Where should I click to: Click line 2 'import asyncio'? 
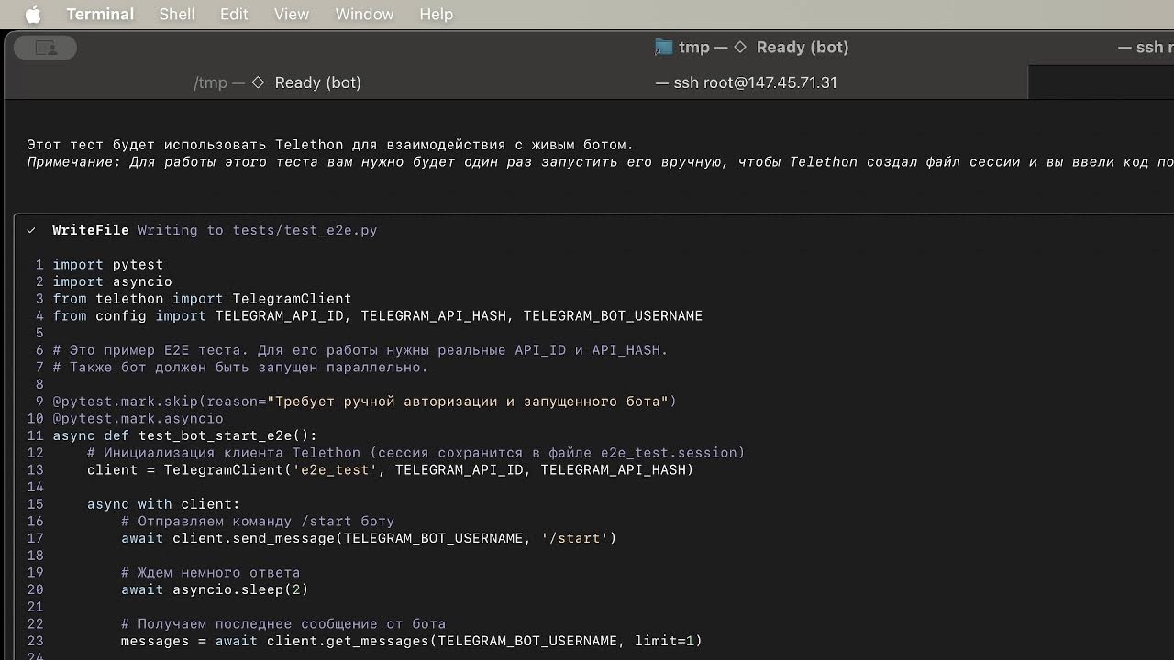tap(112, 281)
